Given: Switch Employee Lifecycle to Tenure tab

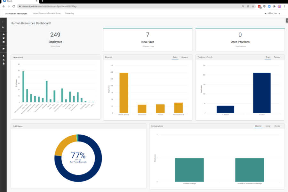Looking at the screenshot, I should click(268, 57).
